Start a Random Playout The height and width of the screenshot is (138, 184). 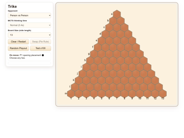[x=18, y=48]
